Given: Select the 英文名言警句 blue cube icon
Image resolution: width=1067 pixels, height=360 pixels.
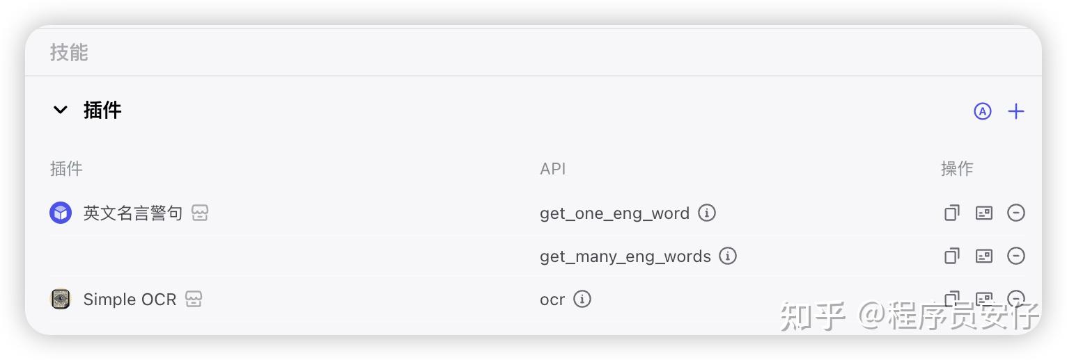Looking at the screenshot, I should (61, 213).
